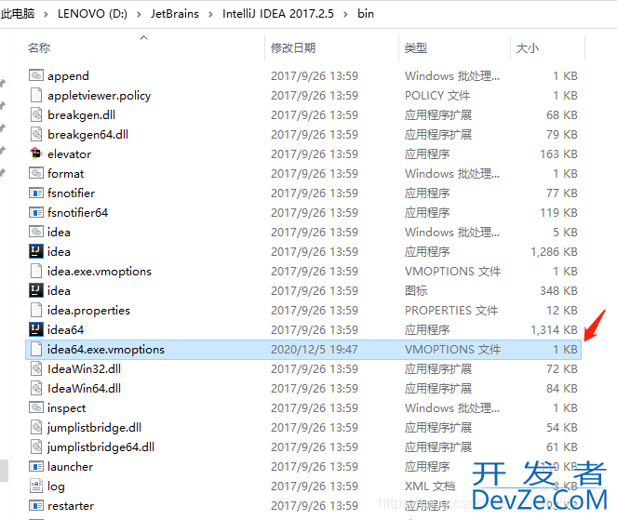
Task: Click the idea64.exe.vmoptions file icon
Action: (x=36, y=349)
